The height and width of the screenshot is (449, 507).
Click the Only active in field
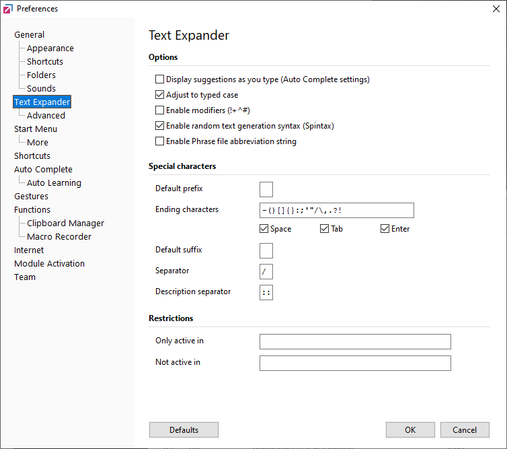tap(355, 342)
